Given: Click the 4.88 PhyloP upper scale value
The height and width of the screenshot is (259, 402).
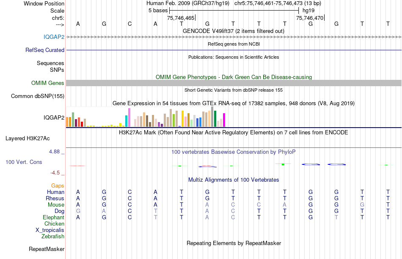Looking at the screenshot, I should tap(54, 152).
